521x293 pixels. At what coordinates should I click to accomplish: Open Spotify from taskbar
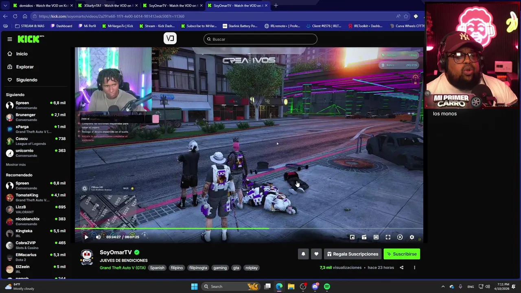[x=327, y=286]
